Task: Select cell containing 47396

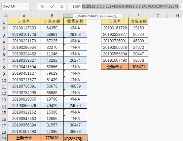Action: [x=52, y=131]
